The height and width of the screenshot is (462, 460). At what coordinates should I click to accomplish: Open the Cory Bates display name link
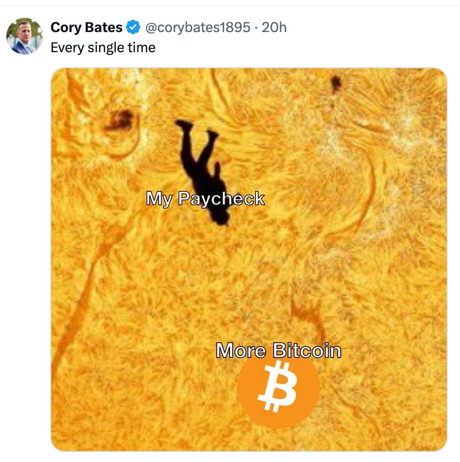[x=87, y=27]
